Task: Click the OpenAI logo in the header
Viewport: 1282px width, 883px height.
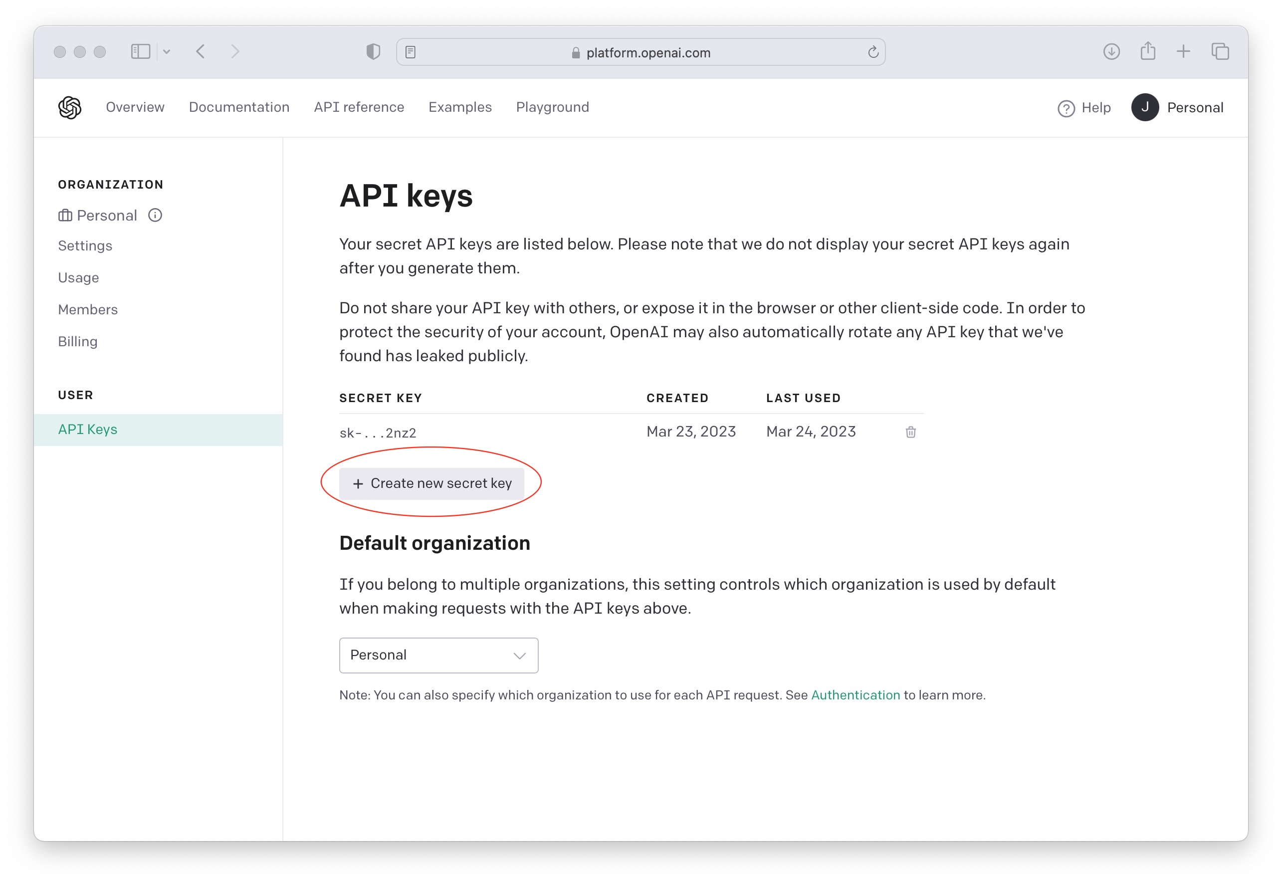Action: point(70,107)
